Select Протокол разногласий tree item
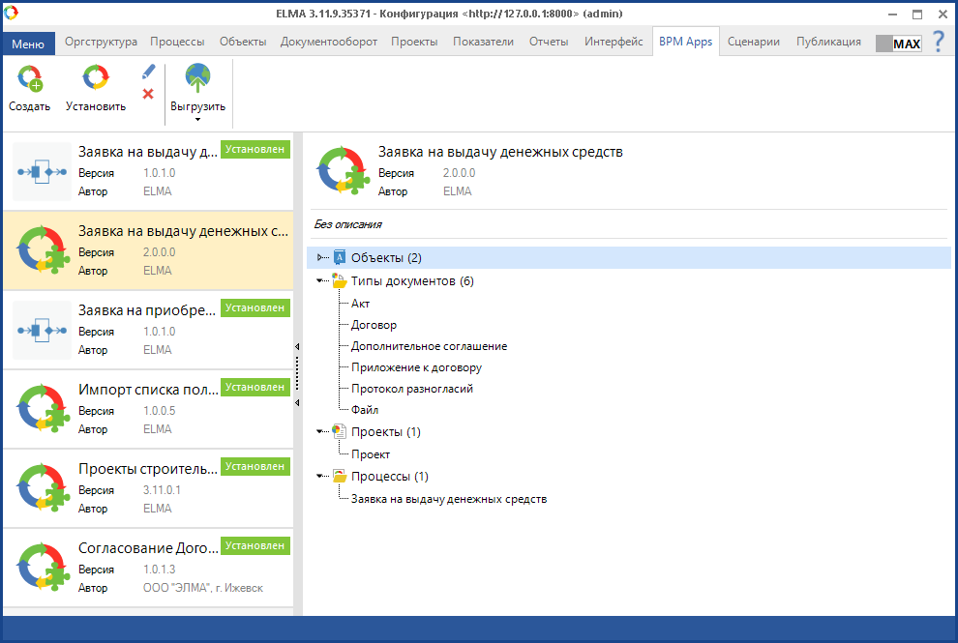 click(x=412, y=389)
